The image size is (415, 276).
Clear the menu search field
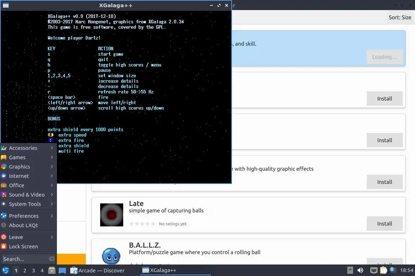click(x=52, y=259)
